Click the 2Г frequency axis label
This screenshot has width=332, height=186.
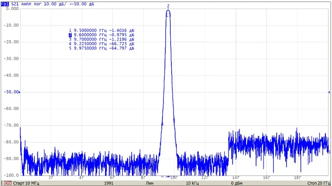51,177
